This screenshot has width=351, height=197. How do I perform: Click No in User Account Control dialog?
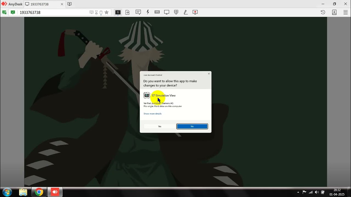192,126
